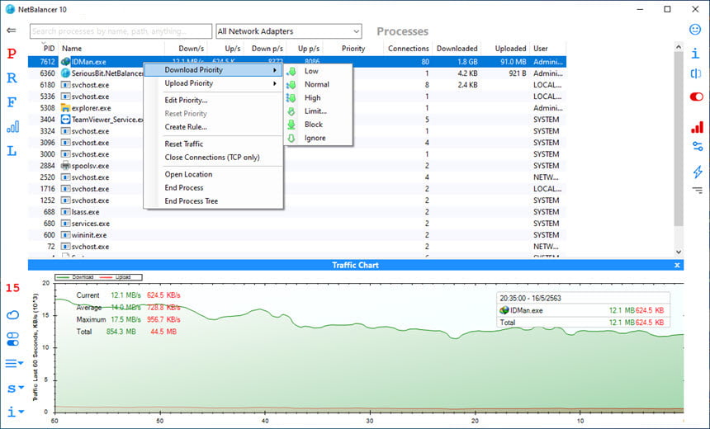The height and width of the screenshot is (429, 710).
Task: Open the settings sliders icon
Action: point(698,146)
